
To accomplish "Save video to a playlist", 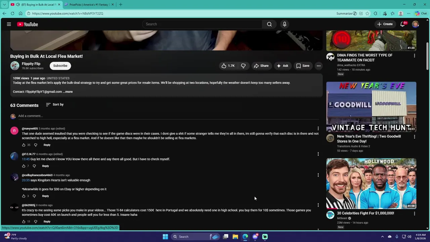I will (303, 66).
